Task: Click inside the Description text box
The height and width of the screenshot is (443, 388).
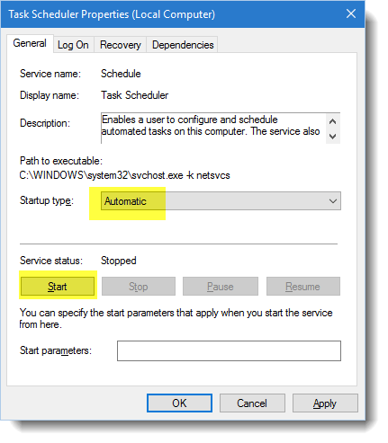Action: pos(213,128)
